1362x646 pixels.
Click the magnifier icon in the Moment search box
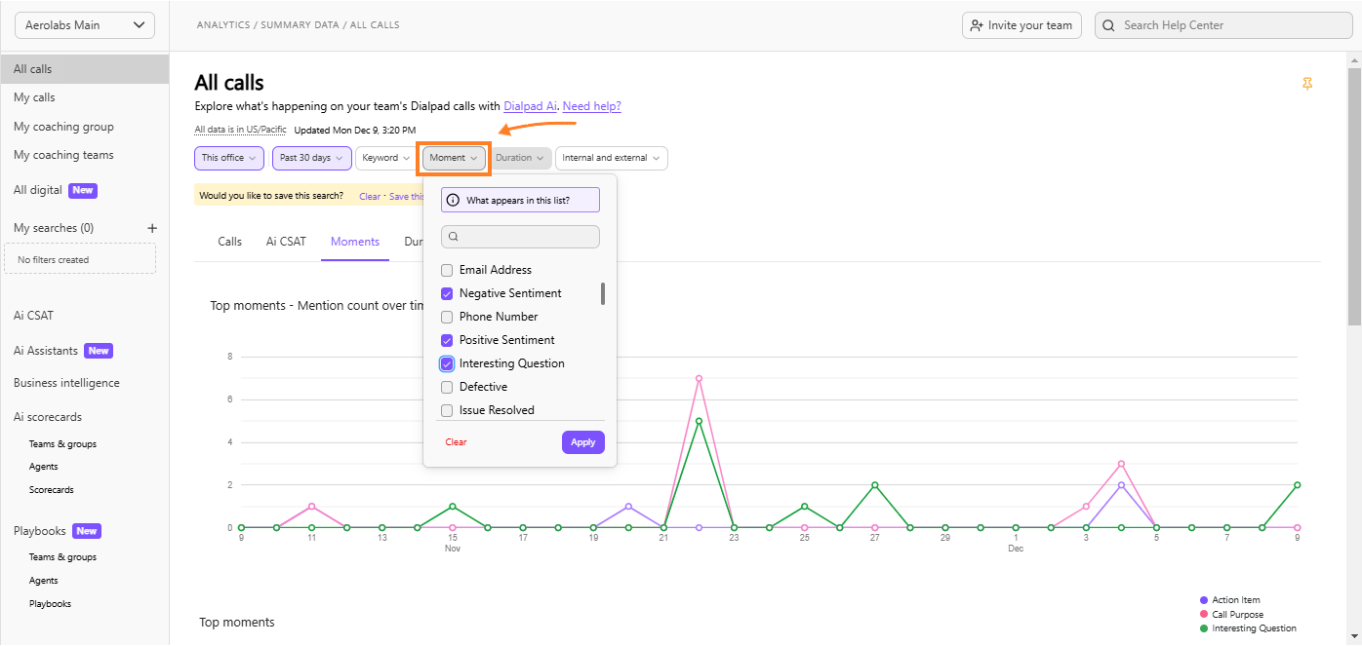click(x=455, y=237)
